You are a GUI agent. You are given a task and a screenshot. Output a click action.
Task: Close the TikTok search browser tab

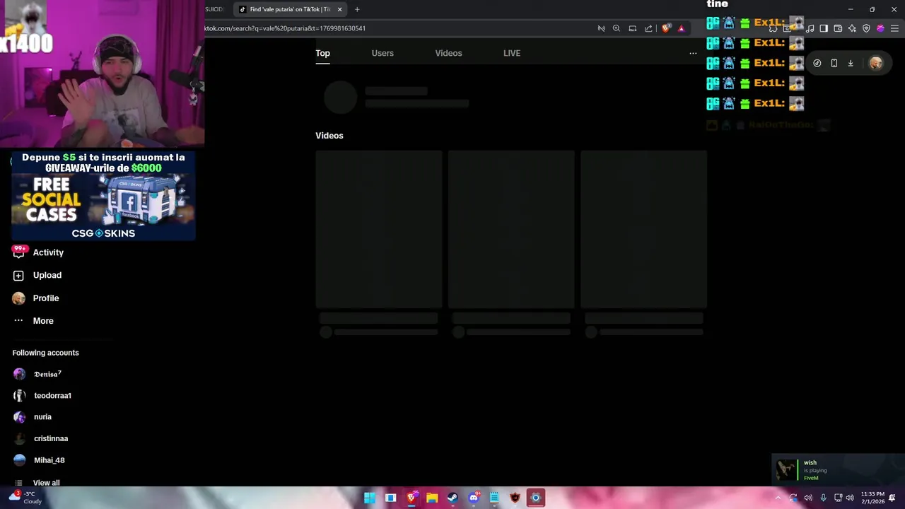tap(339, 9)
